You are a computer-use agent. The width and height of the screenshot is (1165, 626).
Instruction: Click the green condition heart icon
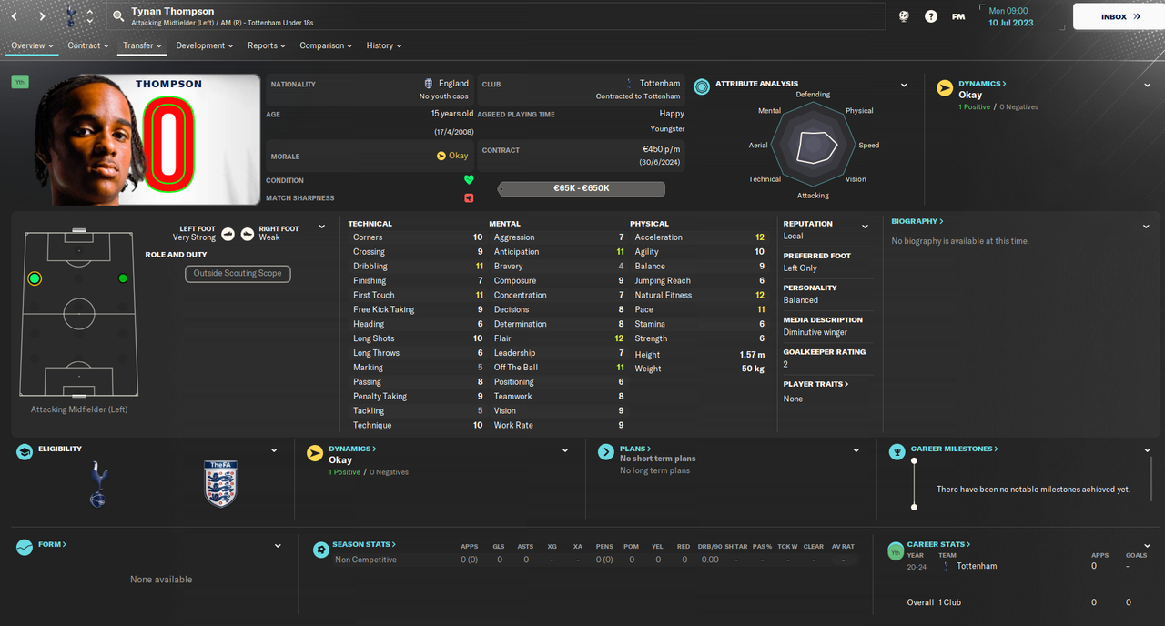pyautogui.click(x=469, y=180)
